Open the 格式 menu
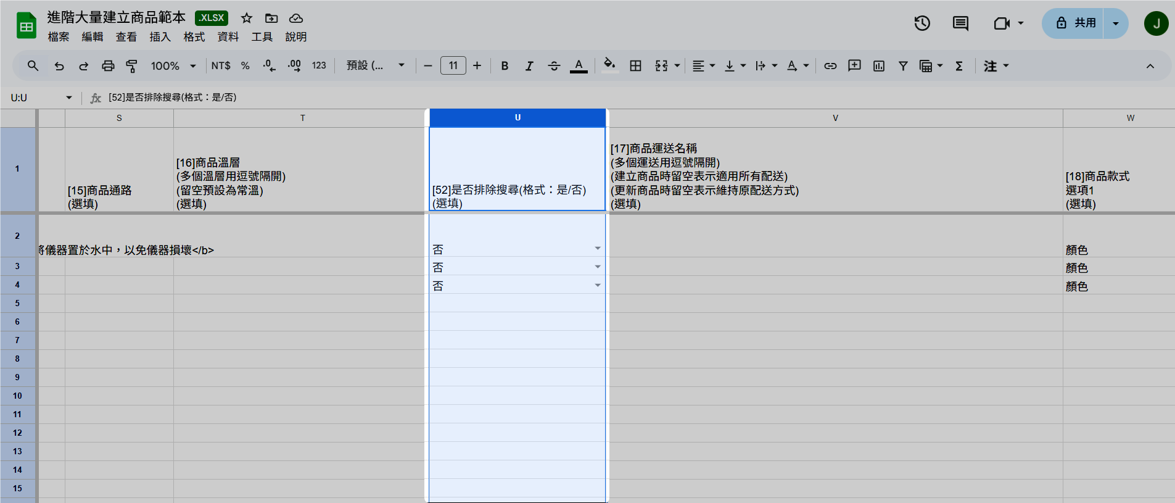This screenshot has width=1175, height=503. click(x=194, y=37)
